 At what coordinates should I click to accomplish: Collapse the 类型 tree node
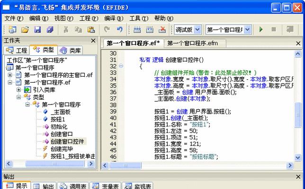coord(18,97)
